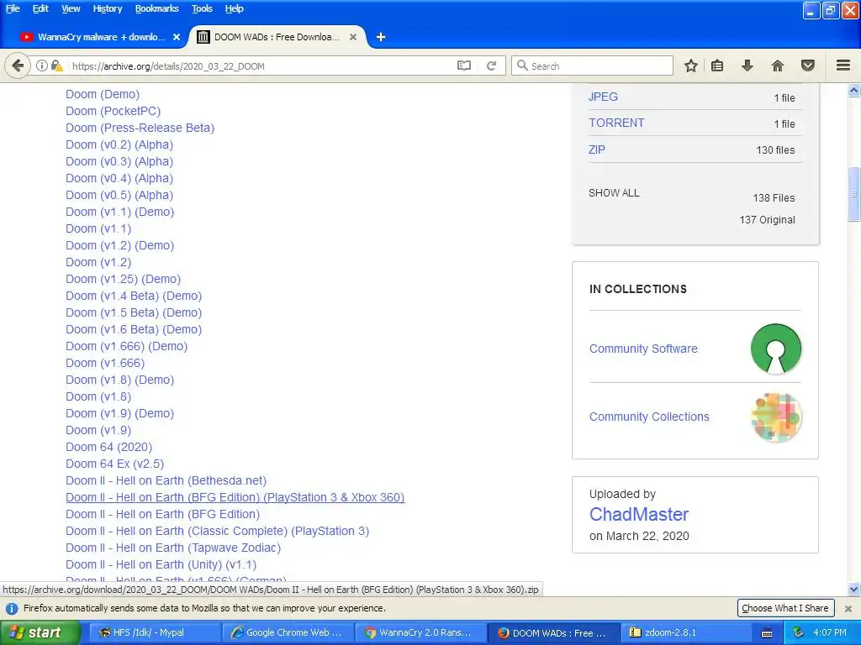Open zdoom-2.8.1 taskbar item
The width and height of the screenshot is (861, 645).
click(686, 632)
